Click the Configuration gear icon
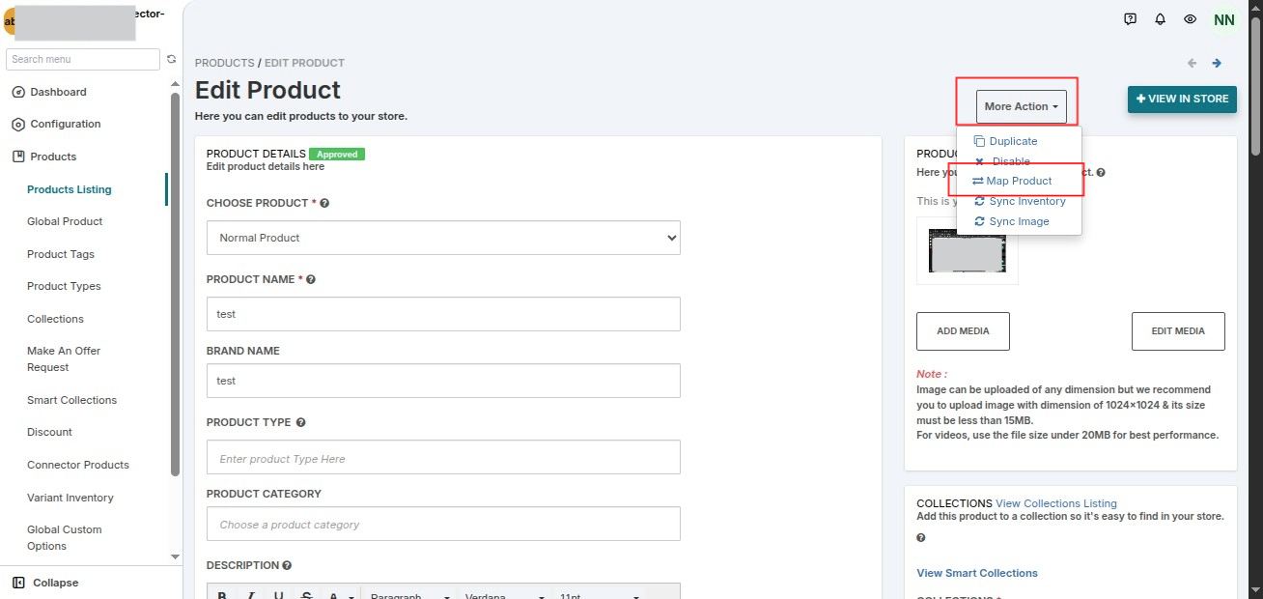This screenshot has width=1263, height=599. pos(18,124)
